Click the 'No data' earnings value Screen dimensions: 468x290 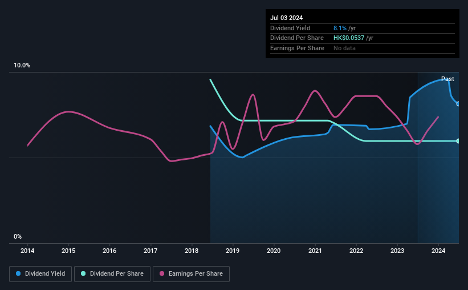click(344, 48)
